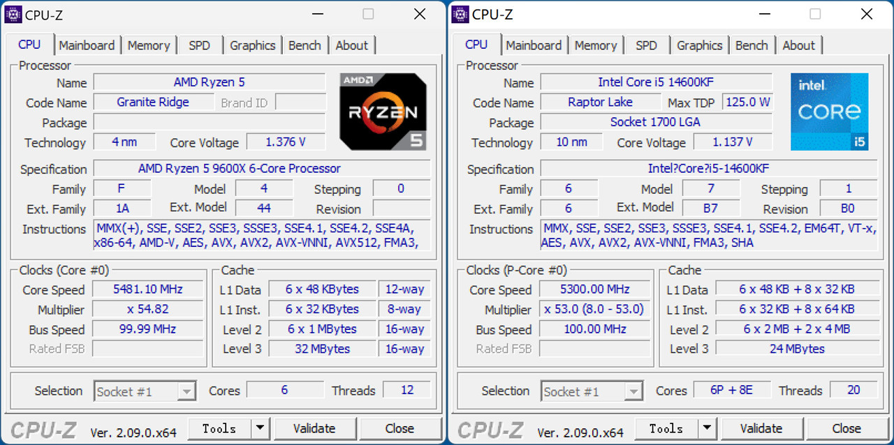Click the x 54.82 multiplier value

[x=147, y=309]
